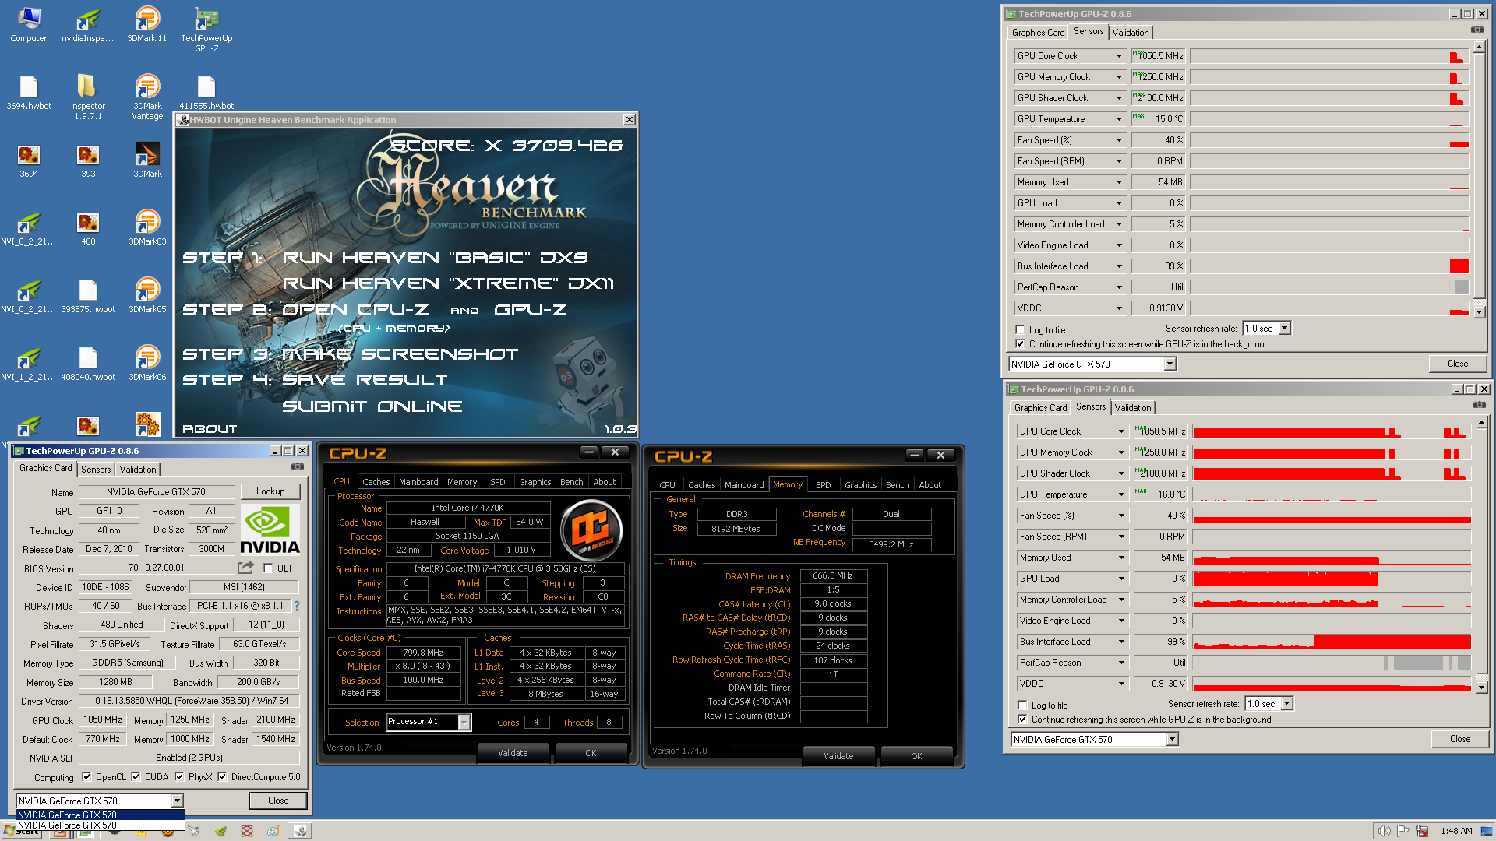Viewport: 1496px width, 841px height.
Task: Toggle continue refreshing checkbox in bottom GPU-Z
Action: [1022, 719]
